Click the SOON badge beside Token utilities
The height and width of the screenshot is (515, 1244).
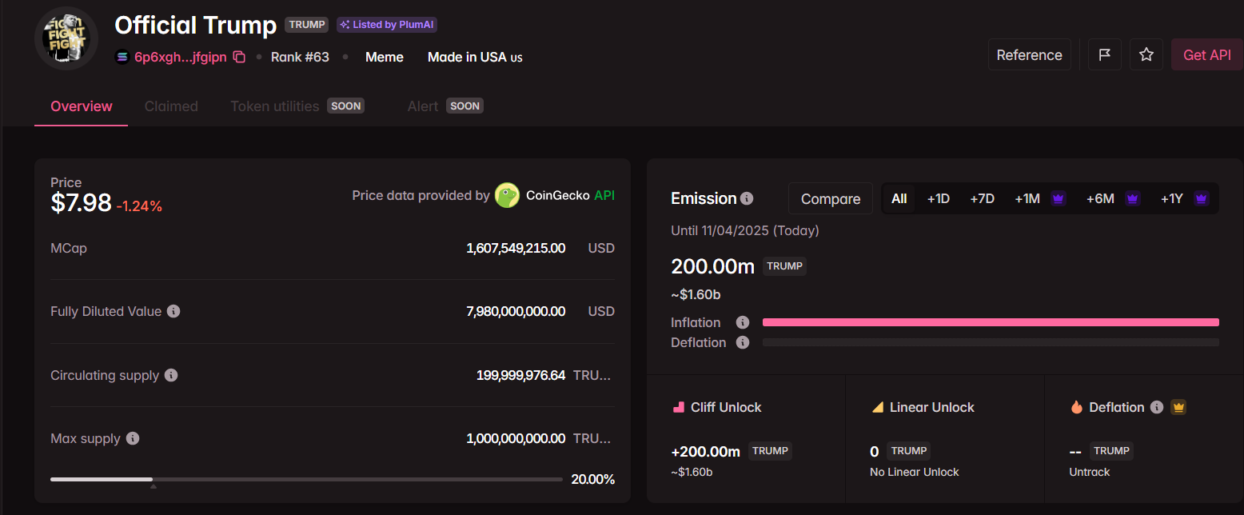346,106
